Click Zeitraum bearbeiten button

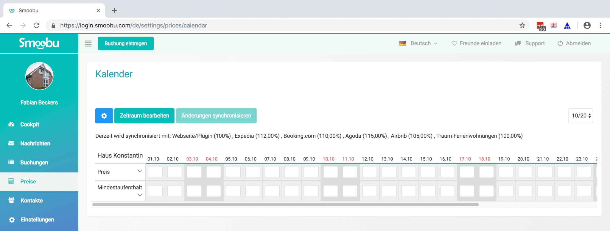pos(144,116)
